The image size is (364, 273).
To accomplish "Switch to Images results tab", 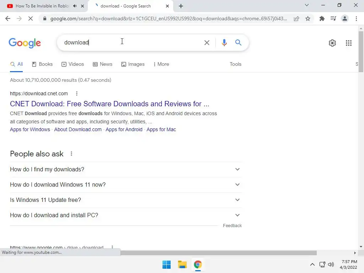I will pos(133,64).
